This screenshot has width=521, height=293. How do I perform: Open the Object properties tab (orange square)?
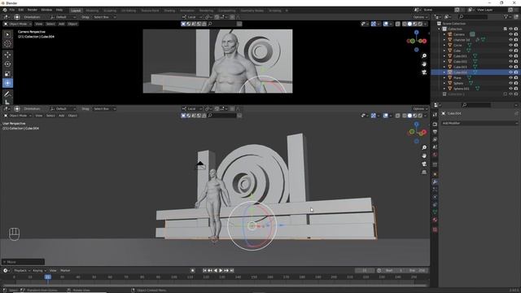(435, 174)
